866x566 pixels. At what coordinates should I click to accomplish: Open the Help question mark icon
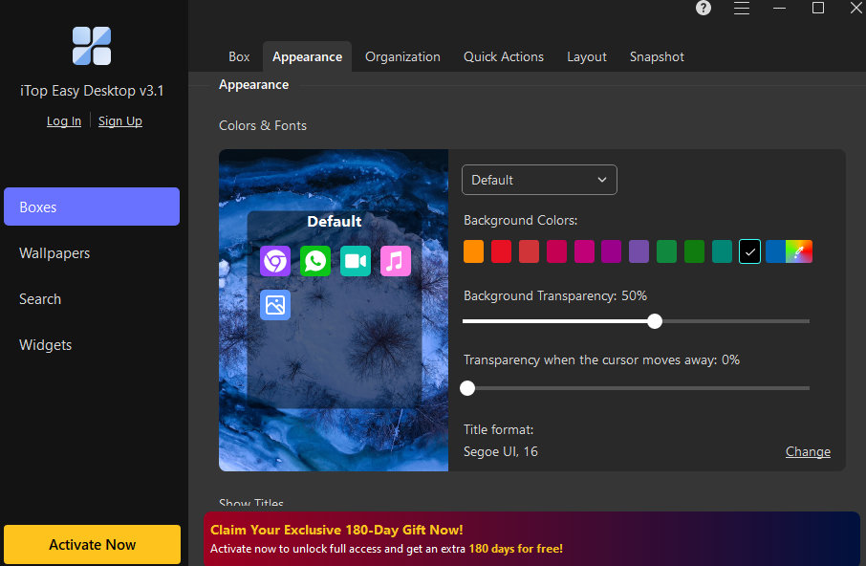pyautogui.click(x=703, y=9)
